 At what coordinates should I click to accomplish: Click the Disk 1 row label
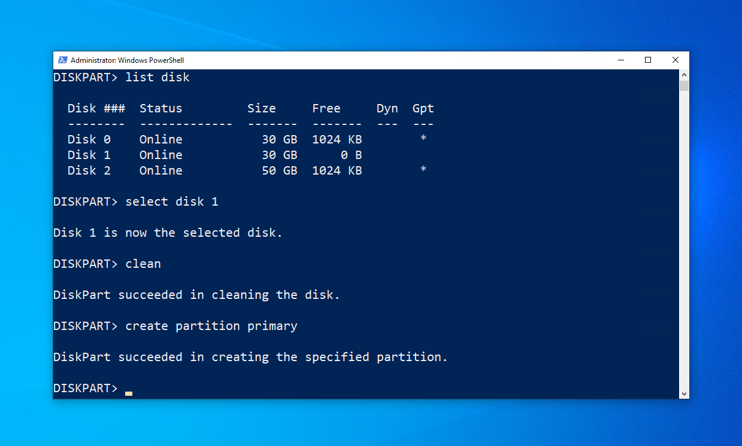pos(89,155)
